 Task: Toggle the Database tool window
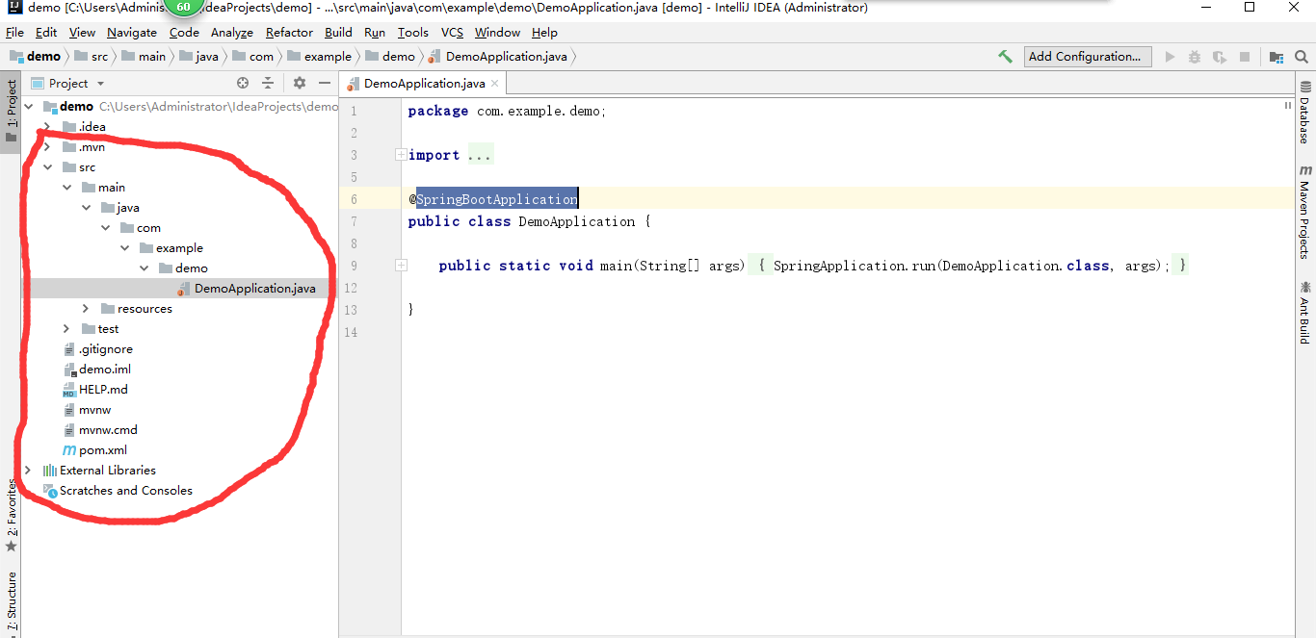coord(1304,114)
